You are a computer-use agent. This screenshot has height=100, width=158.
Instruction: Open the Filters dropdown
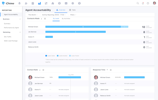pyautogui.click(x=73, y=15)
